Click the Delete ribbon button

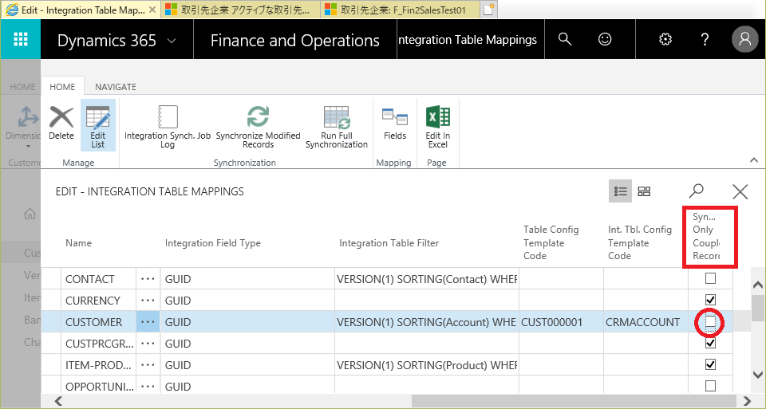[61, 124]
